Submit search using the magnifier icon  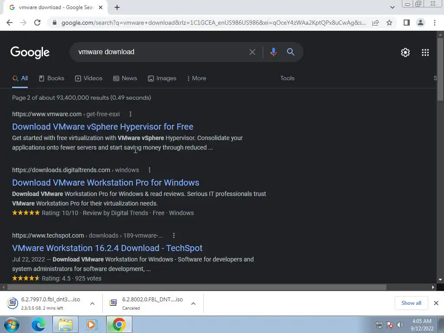(x=291, y=52)
